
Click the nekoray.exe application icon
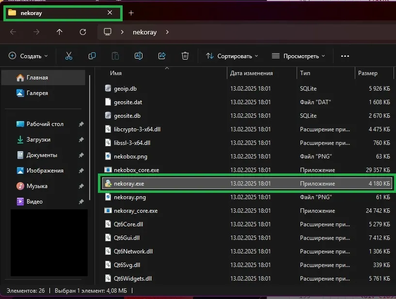(108, 183)
